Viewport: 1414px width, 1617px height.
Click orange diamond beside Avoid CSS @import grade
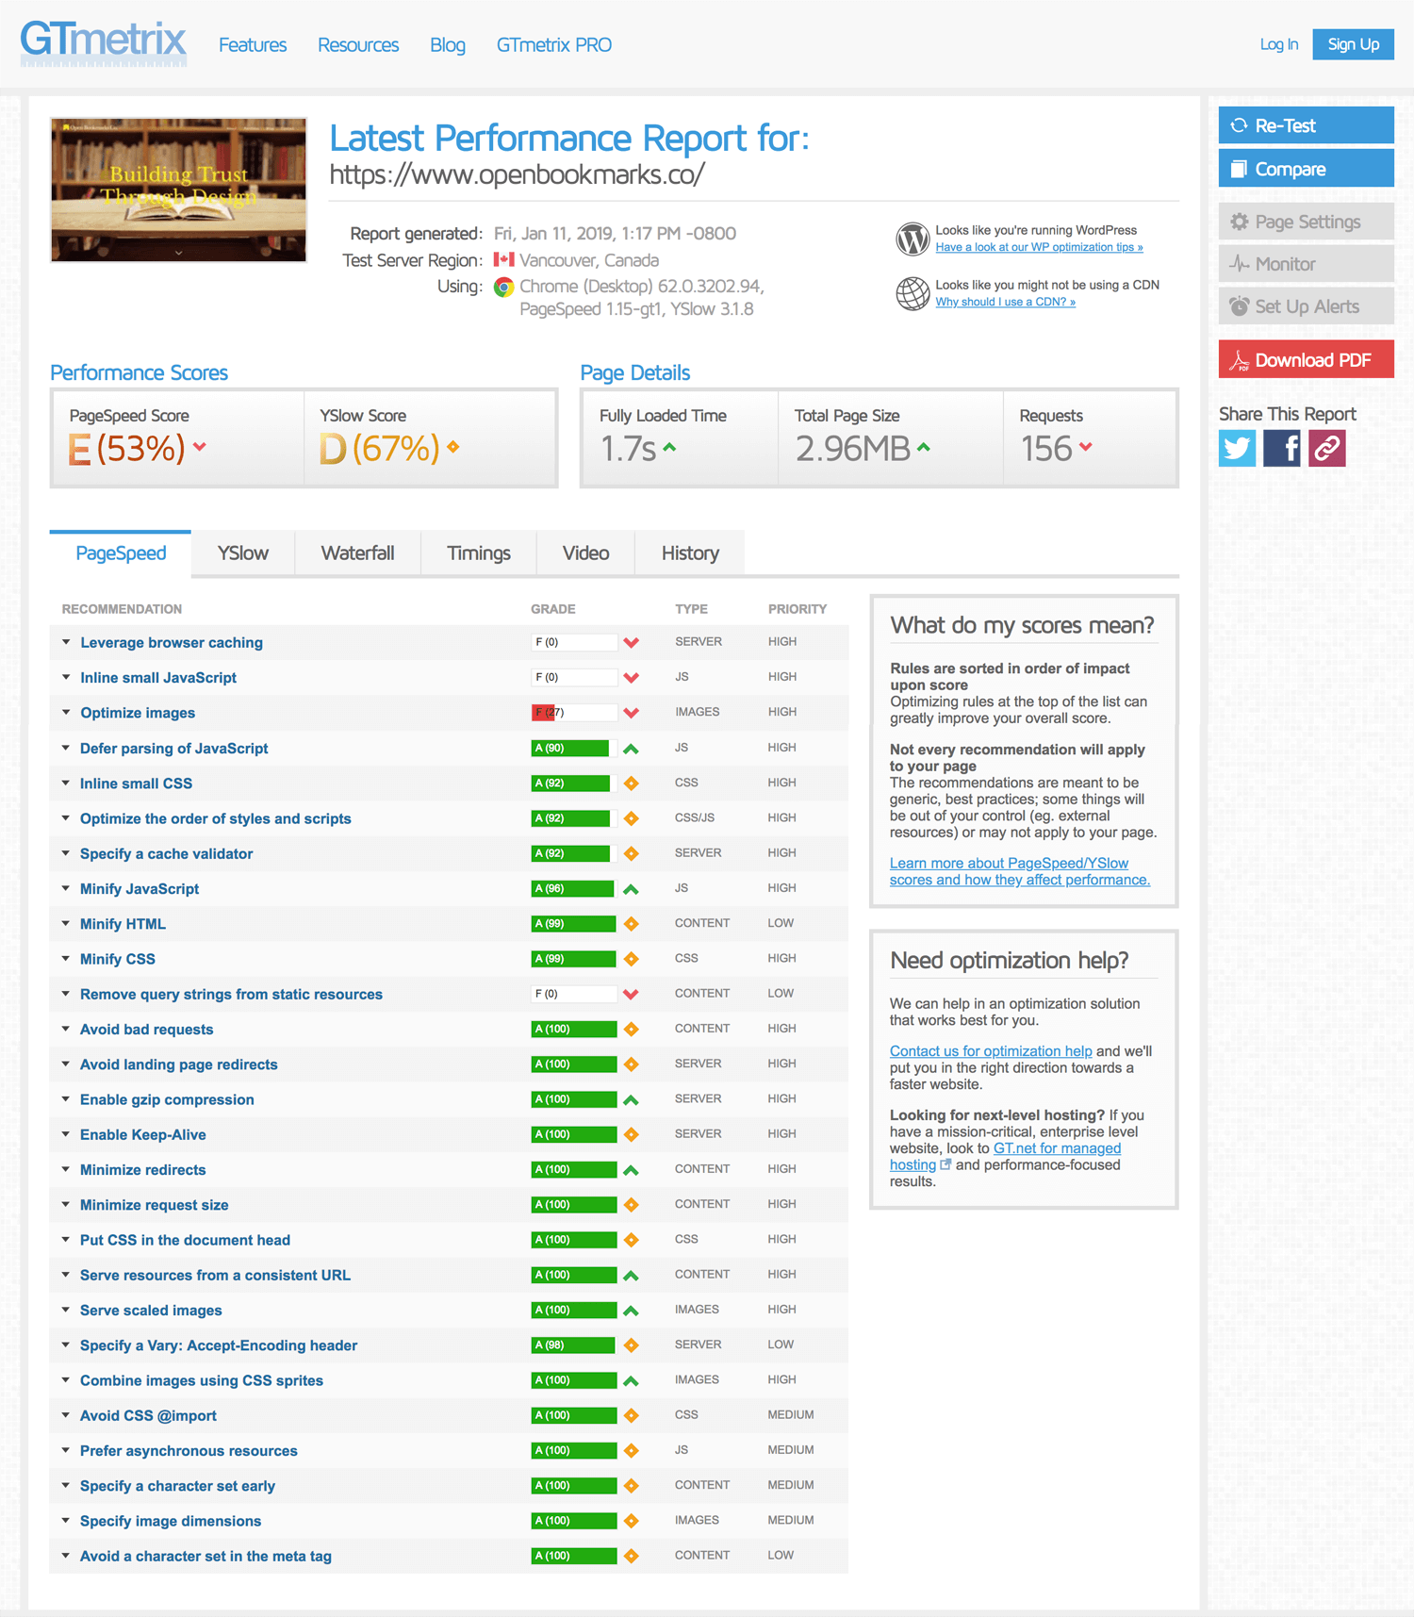pos(632,1415)
